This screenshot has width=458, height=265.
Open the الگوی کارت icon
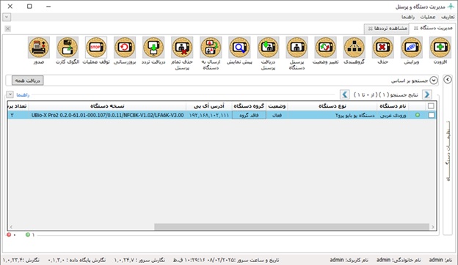[68, 48]
